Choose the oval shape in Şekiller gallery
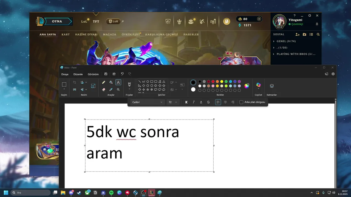Screen dimensions: 351x197 coord(148,82)
